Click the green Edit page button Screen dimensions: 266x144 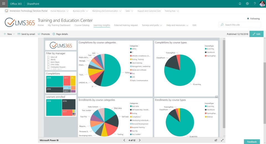[256, 34]
